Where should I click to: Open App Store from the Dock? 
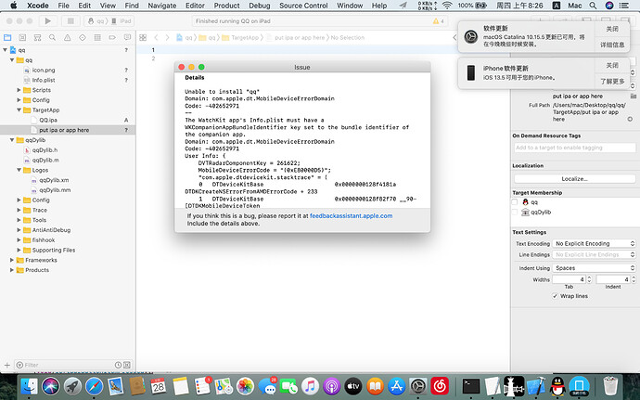pos(396,386)
